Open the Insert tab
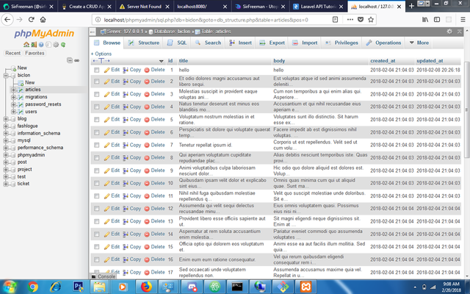Image resolution: width=470 pixels, height=294 pixels. point(240,43)
